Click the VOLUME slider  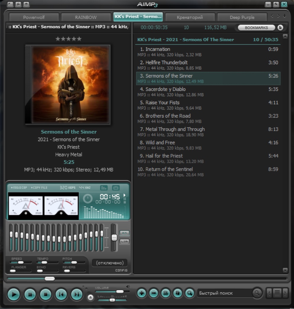coord(112,292)
